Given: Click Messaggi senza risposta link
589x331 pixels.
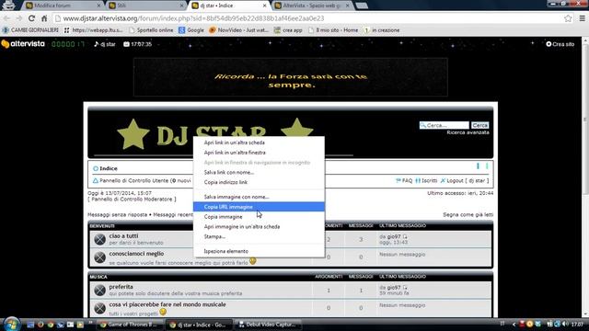Looking at the screenshot, I should click(117, 214).
